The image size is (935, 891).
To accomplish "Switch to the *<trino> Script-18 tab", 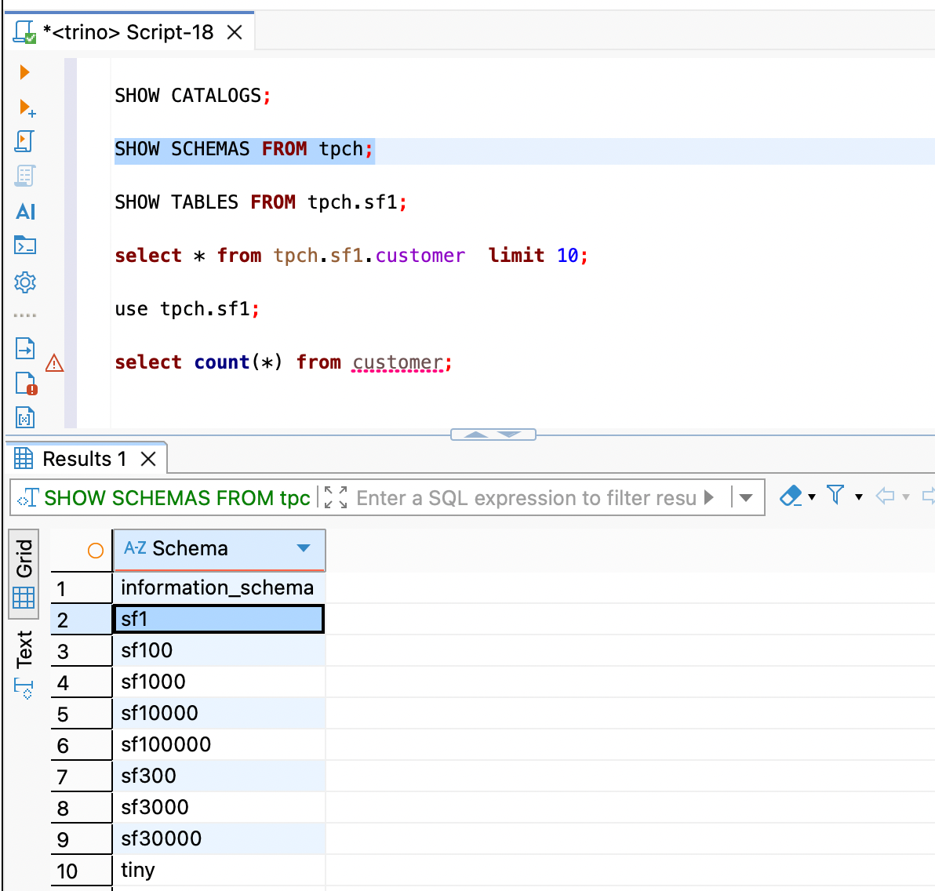I will pyautogui.click(x=128, y=32).
